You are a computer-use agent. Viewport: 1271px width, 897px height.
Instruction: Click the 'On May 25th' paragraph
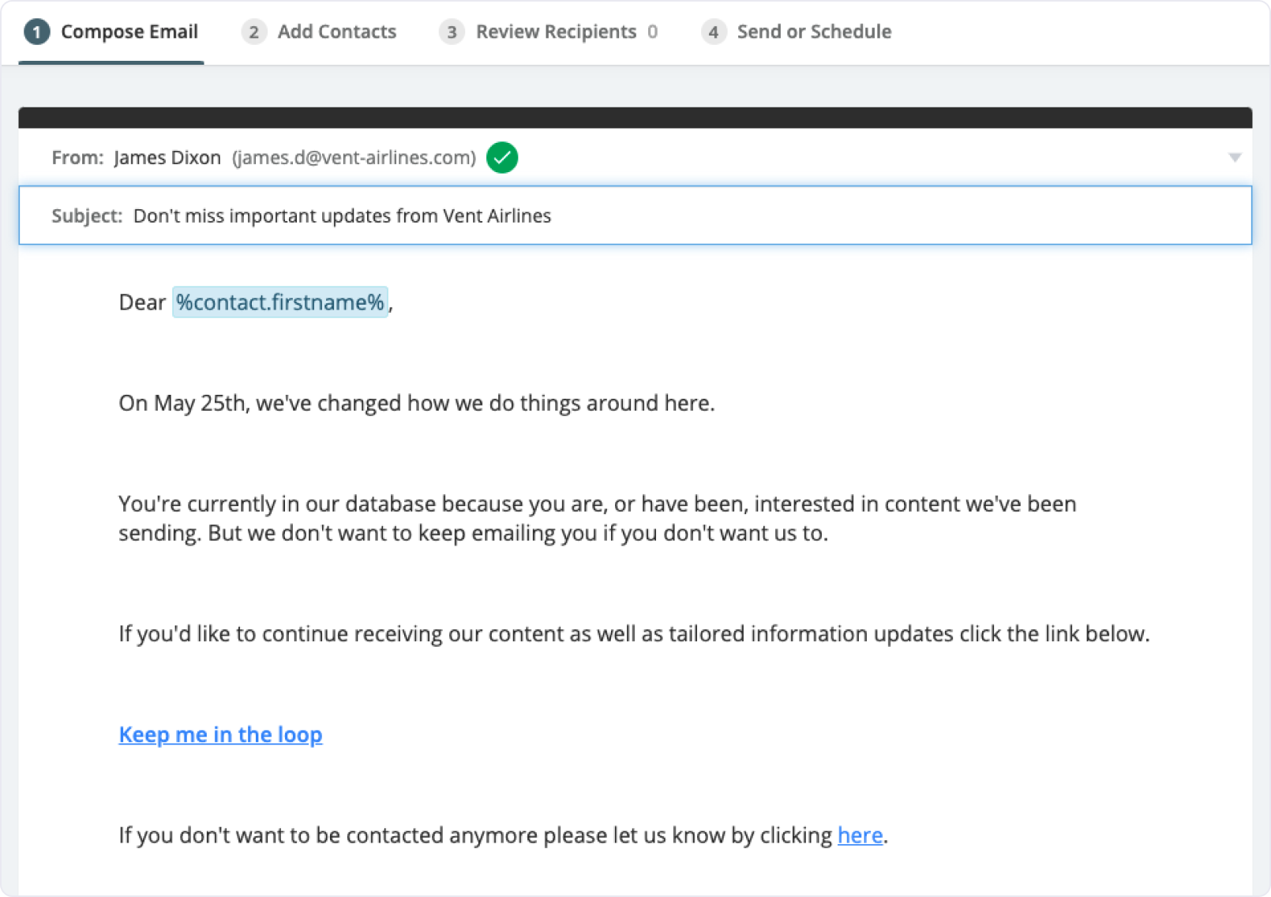point(417,403)
